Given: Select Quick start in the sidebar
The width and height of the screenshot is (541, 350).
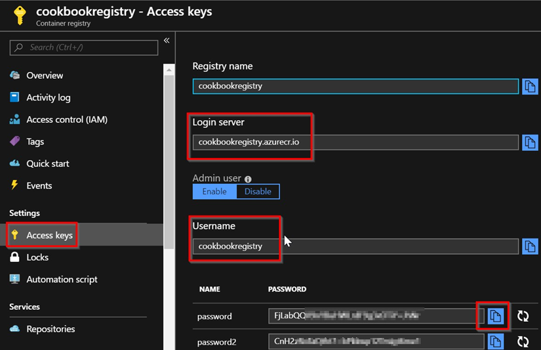Looking at the screenshot, I should [47, 164].
